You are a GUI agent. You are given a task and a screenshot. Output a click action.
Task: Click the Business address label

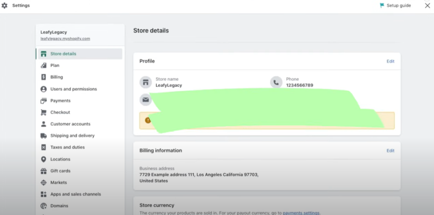click(x=157, y=169)
